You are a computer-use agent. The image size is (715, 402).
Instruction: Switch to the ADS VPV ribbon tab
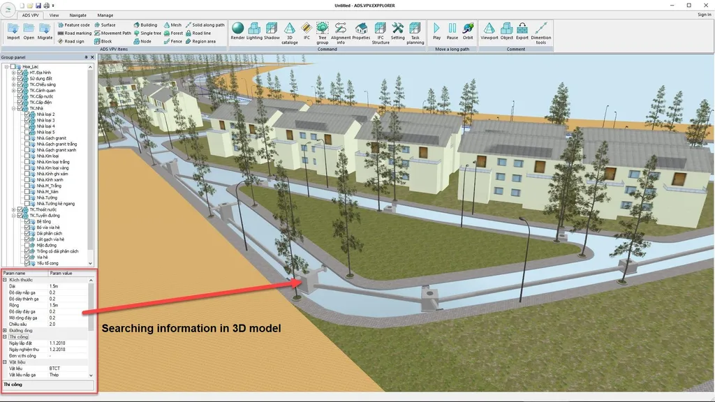pos(31,15)
